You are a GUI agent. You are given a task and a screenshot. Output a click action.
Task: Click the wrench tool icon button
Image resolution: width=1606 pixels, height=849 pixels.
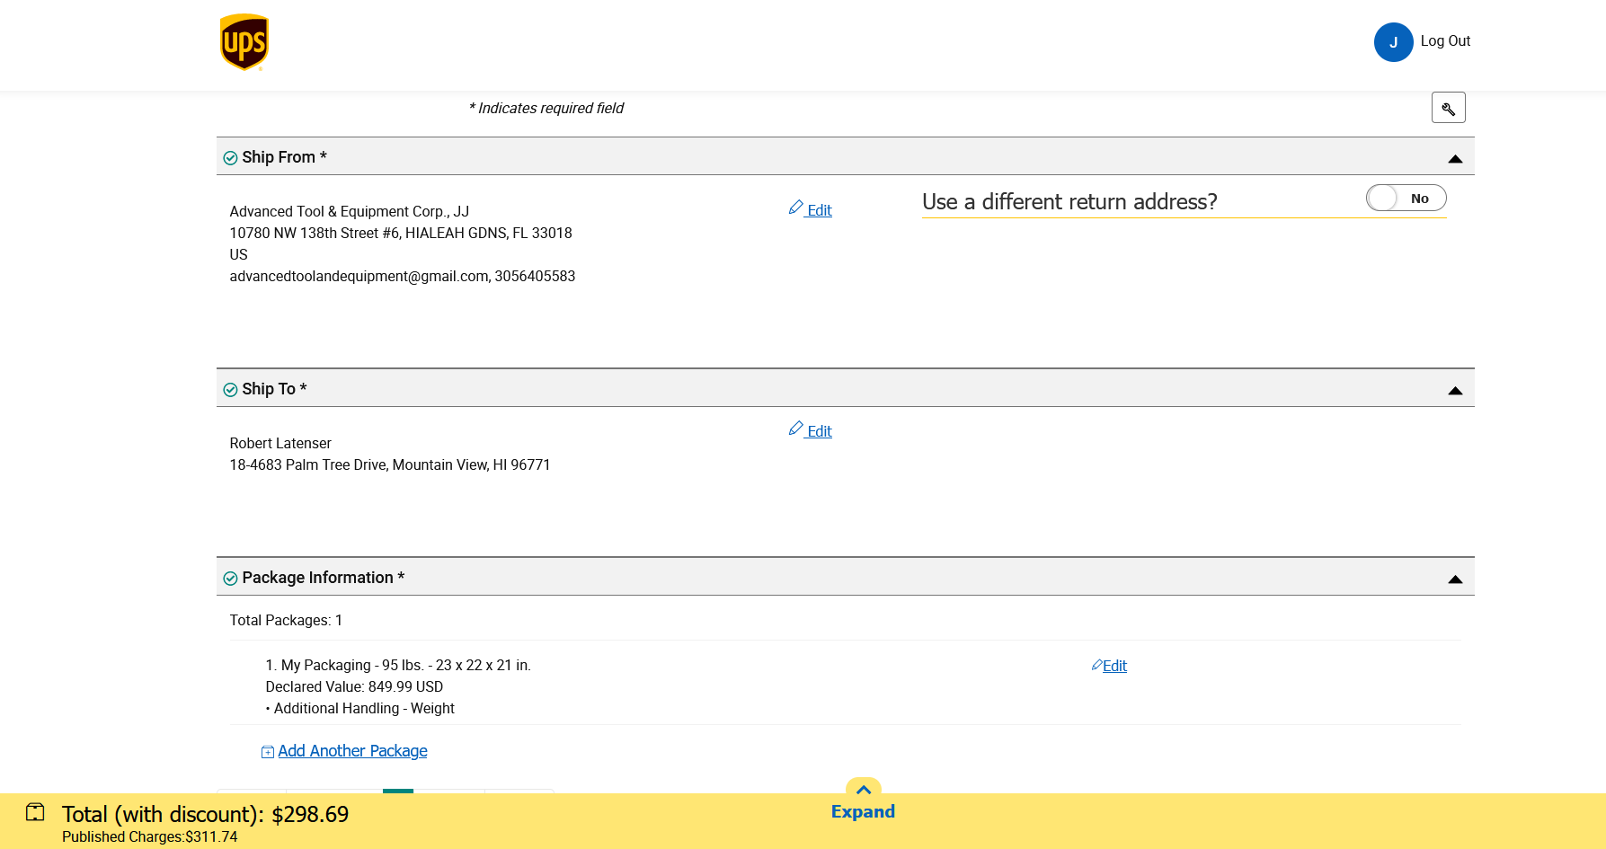point(1448,108)
